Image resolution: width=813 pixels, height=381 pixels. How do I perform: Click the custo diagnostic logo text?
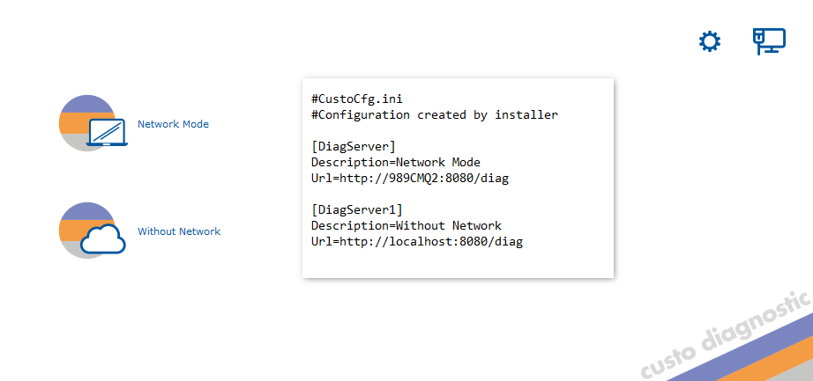(x=726, y=336)
